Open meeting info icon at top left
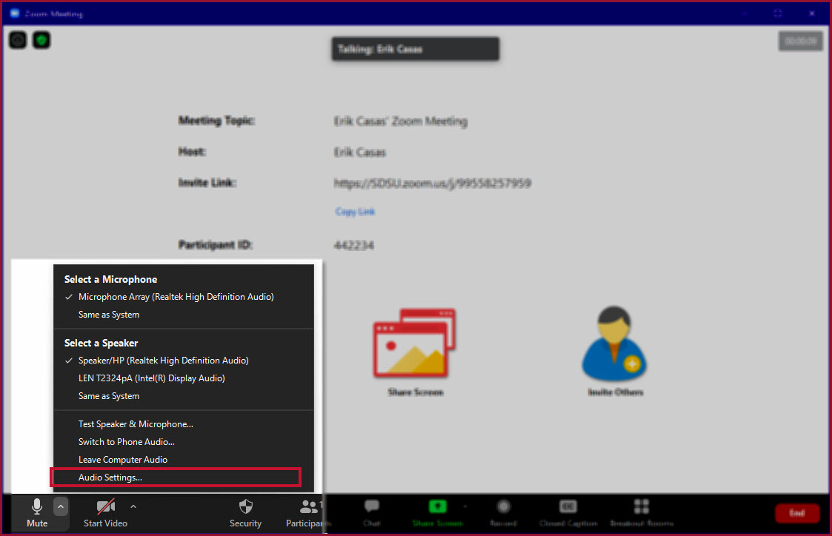Screen dimensions: 832x536 point(18,40)
